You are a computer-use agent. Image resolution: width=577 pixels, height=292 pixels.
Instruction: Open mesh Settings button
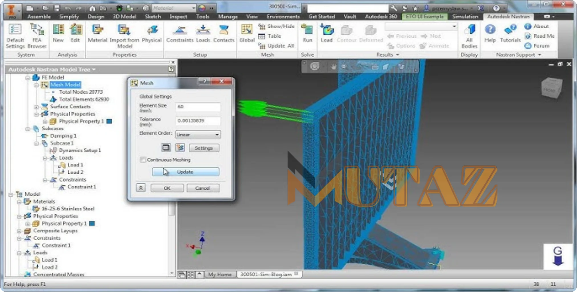[204, 148]
